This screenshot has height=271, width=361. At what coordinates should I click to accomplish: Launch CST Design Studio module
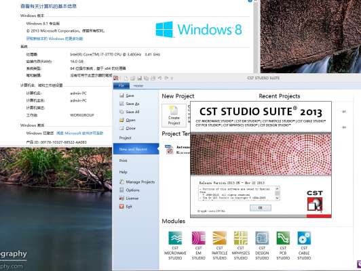262,245
